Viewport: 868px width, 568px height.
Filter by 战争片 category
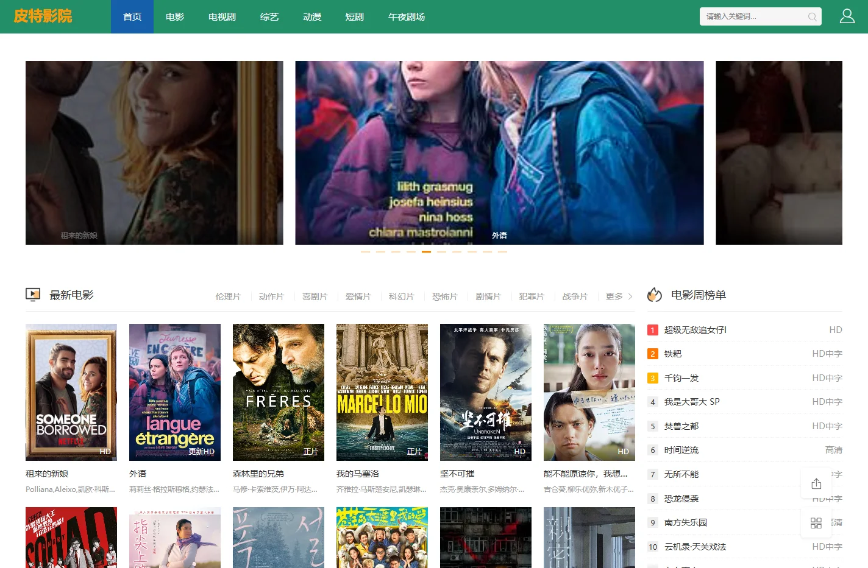tap(575, 296)
